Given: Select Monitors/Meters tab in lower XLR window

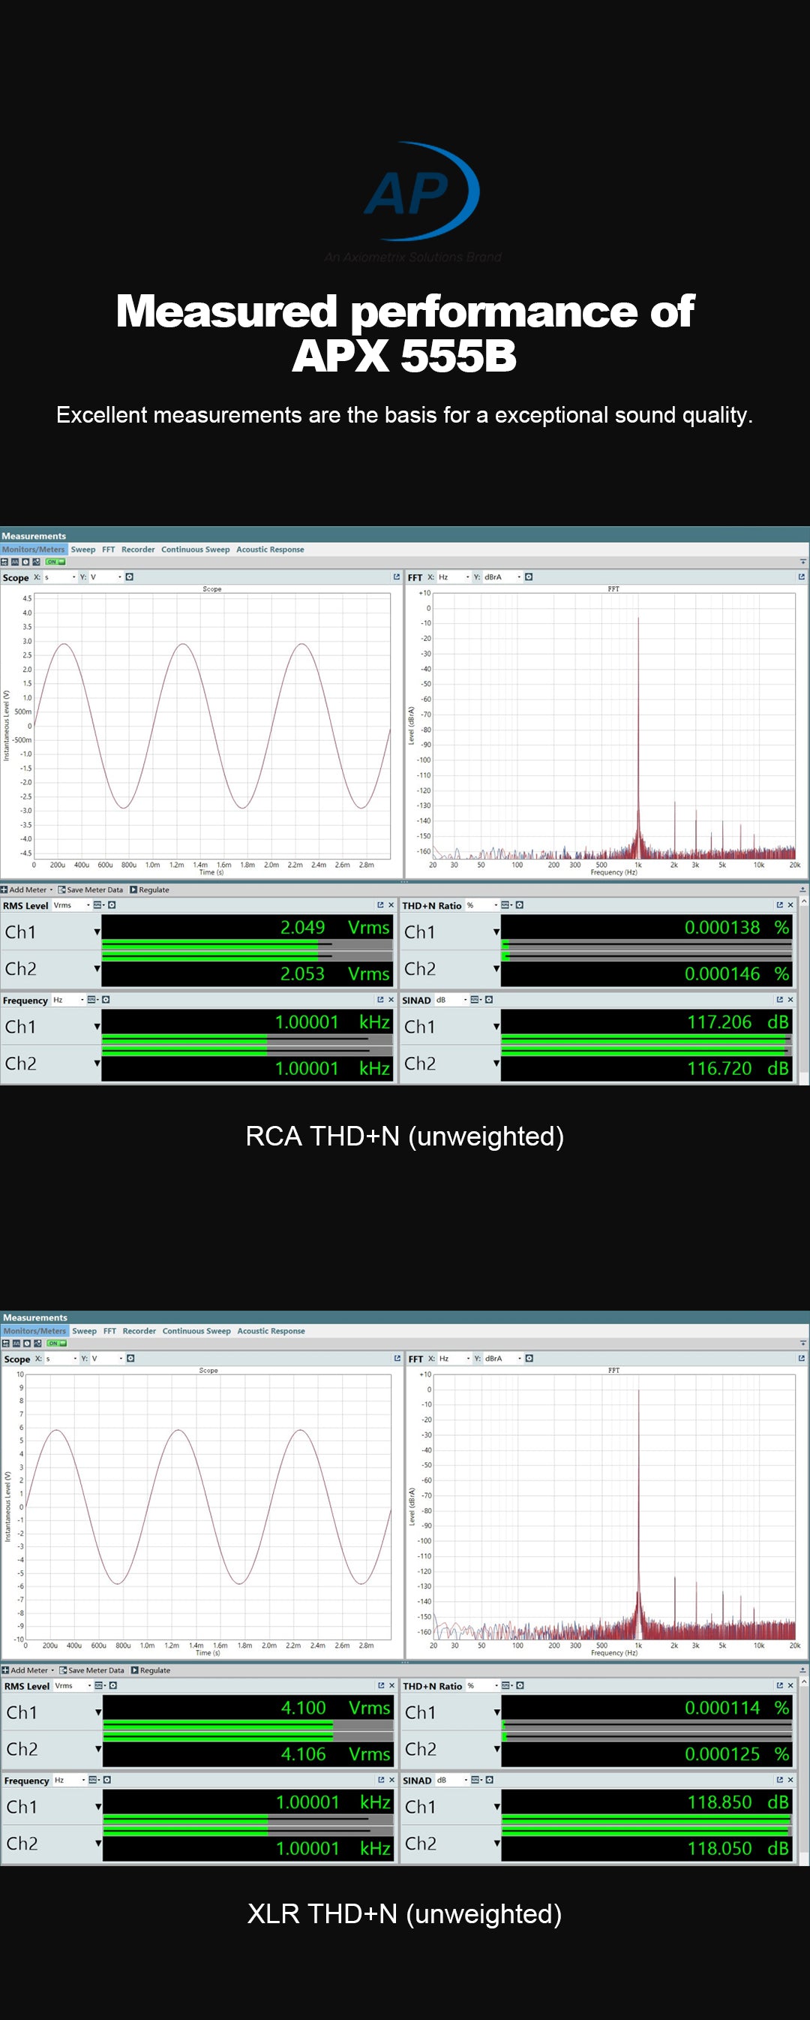Looking at the screenshot, I should pos(34,1331).
